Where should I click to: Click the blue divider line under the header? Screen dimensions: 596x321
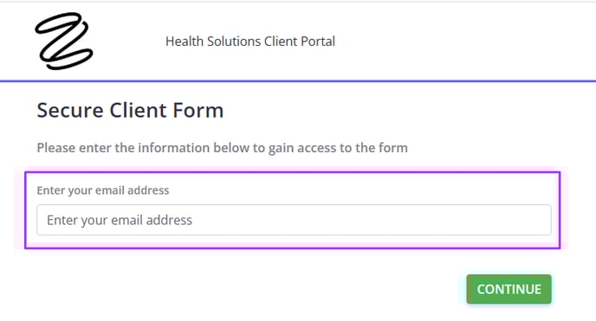tap(298, 80)
